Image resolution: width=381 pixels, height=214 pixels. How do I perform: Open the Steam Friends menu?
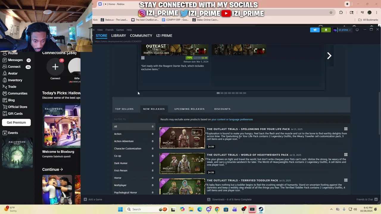tap(109, 30)
